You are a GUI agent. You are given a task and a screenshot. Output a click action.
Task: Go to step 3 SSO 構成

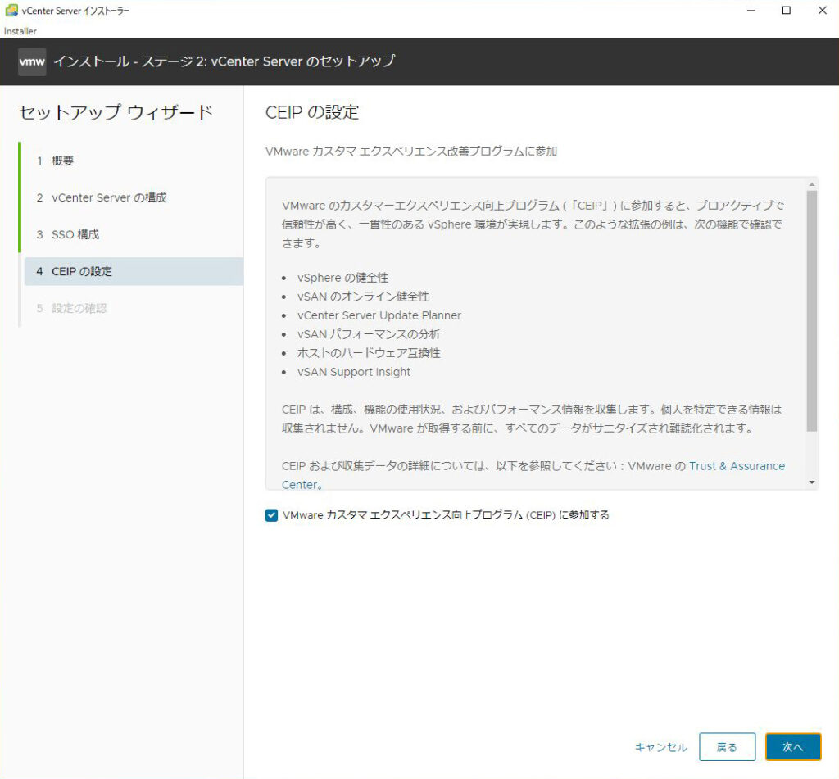pos(75,234)
